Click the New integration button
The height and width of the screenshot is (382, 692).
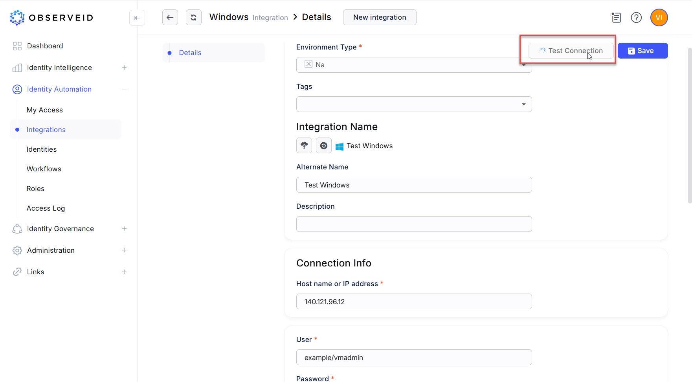pos(379,17)
